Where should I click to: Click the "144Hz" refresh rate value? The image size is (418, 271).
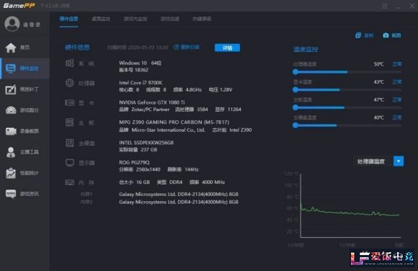pos(192,169)
